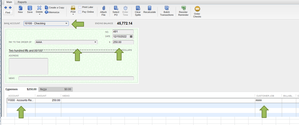Open Reorder Reminder
The image size is (299, 125).
pos(183,11)
